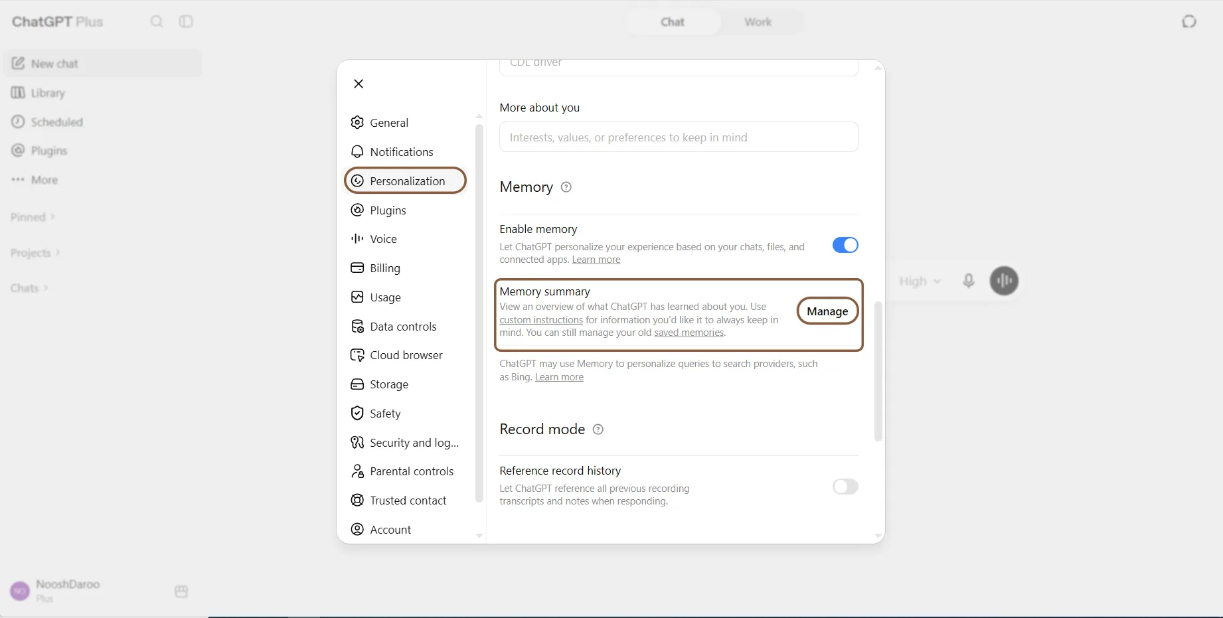Viewport: 1223px width, 618px height.
Task: Switch to the Work tab
Action: [x=758, y=22]
